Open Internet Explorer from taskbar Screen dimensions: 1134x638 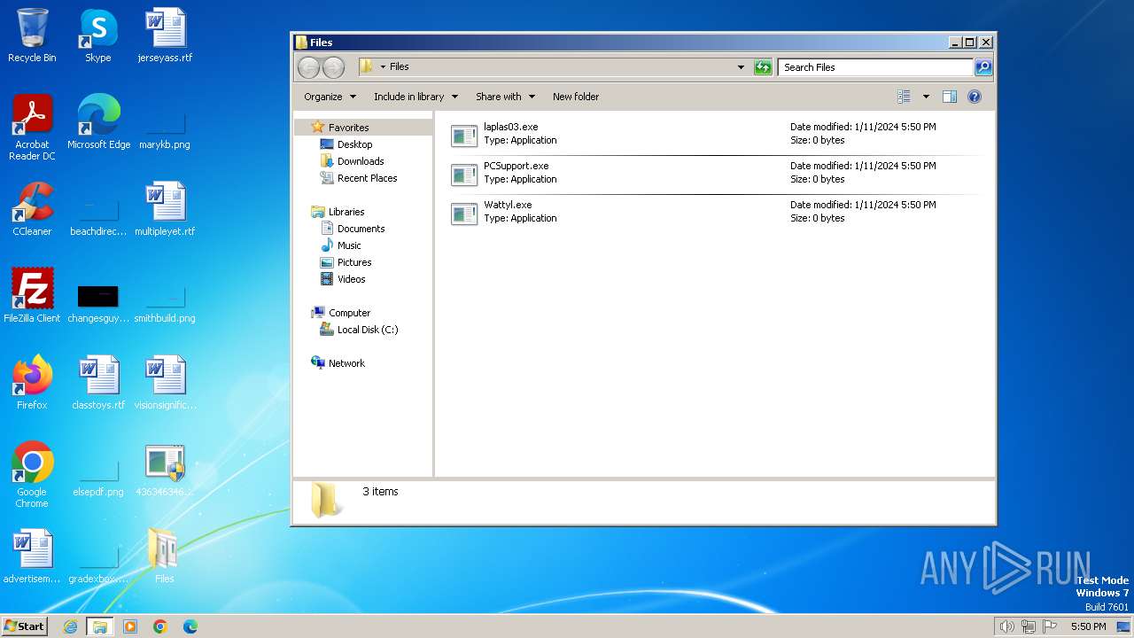click(x=70, y=626)
